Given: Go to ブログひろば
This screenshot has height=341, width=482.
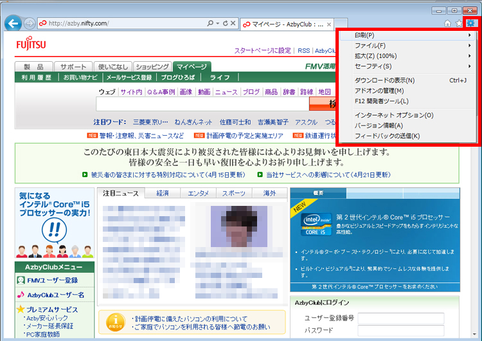Looking at the screenshot, I should point(178,77).
